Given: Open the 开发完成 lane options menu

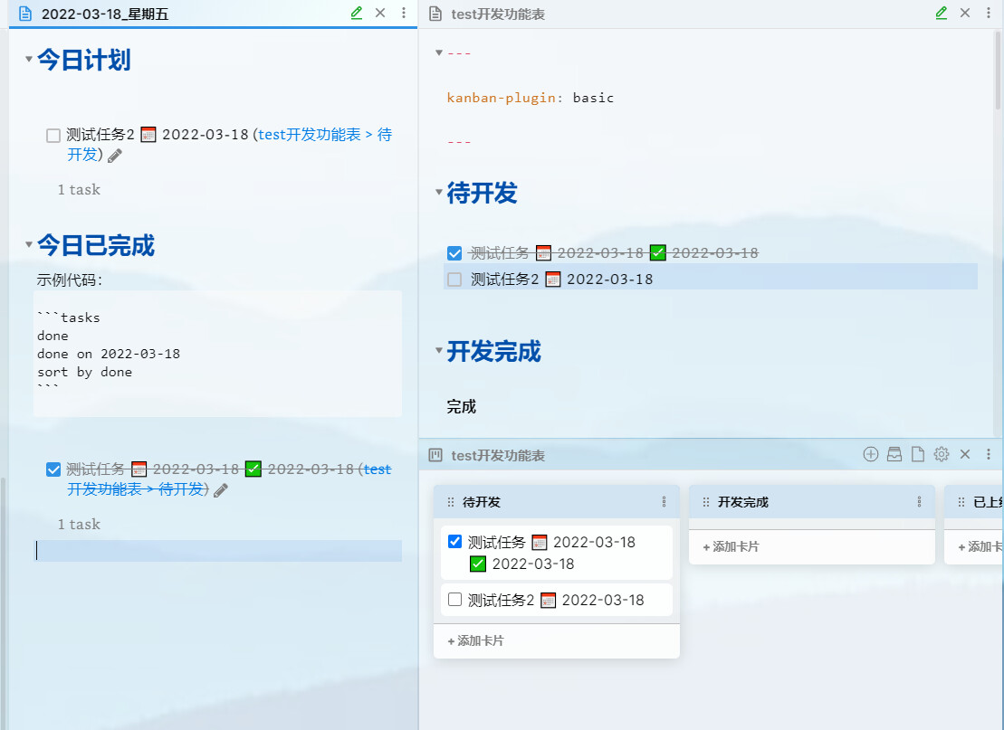Looking at the screenshot, I should (x=919, y=502).
